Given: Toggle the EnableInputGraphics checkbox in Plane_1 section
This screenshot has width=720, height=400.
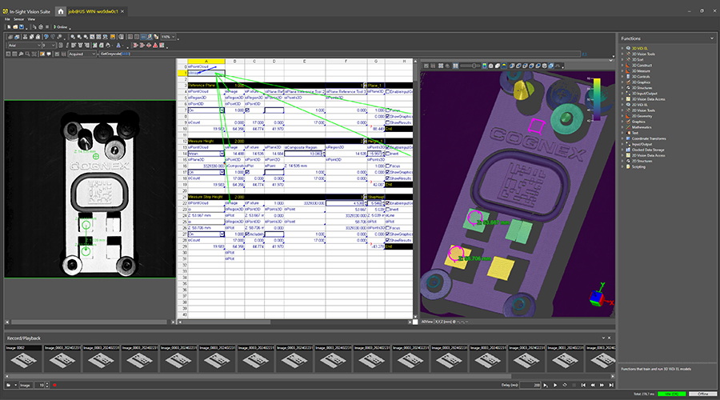Looking at the screenshot, I should pos(388,91).
